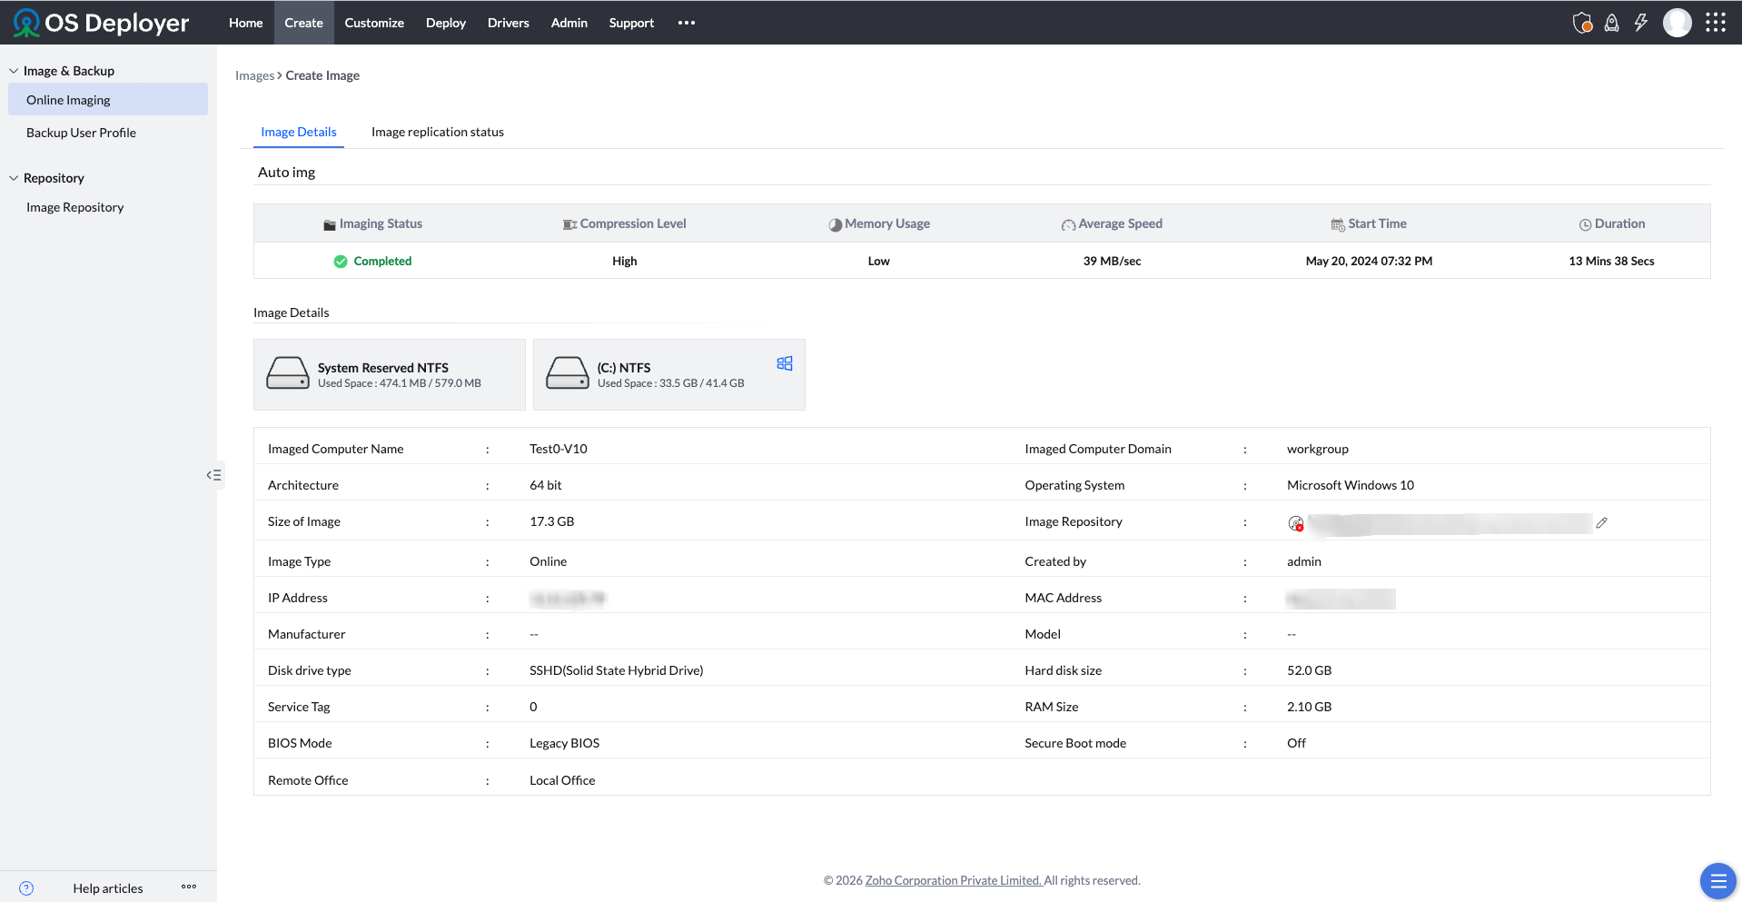Click the blue floating menu button
This screenshot has width=1742, height=902.
[1717, 880]
